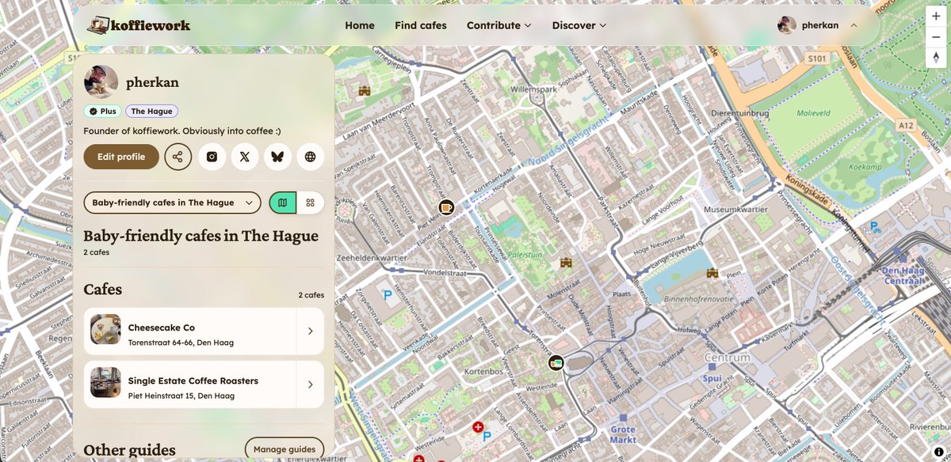Click Edit profile button

121,157
